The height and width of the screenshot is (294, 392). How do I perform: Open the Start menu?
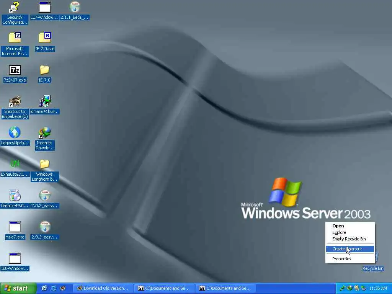point(18,288)
